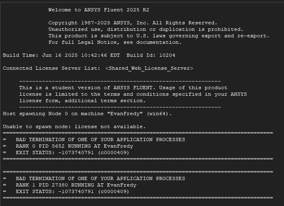
Task: Click the "Connected License Server List" label
Action: (x=51, y=68)
